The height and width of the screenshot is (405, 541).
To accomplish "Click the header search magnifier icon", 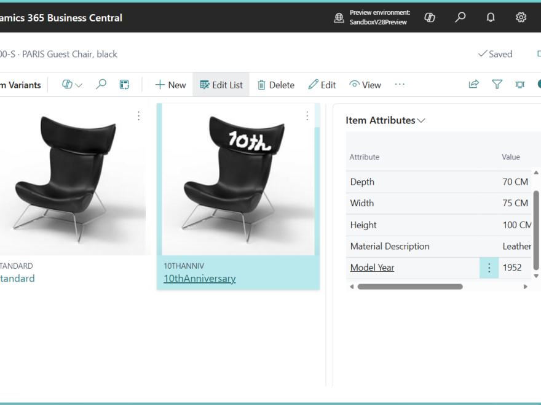I will 460,18.
